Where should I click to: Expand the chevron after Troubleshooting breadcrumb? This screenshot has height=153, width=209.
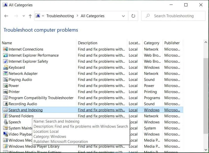point(77,16)
